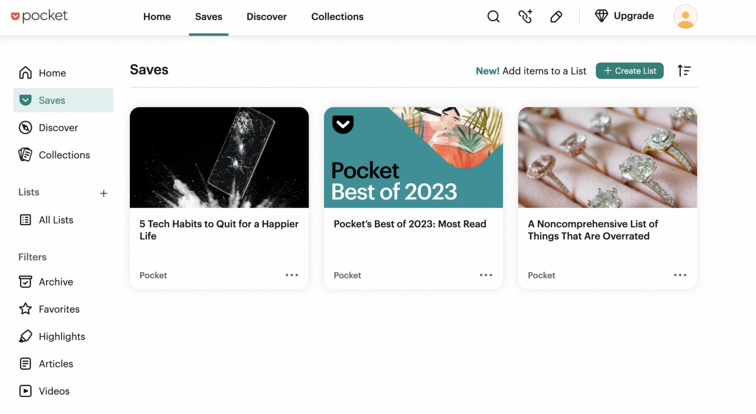Open overflow menu on the Tech Habits card
The height and width of the screenshot is (414, 756).
click(291, 275)
